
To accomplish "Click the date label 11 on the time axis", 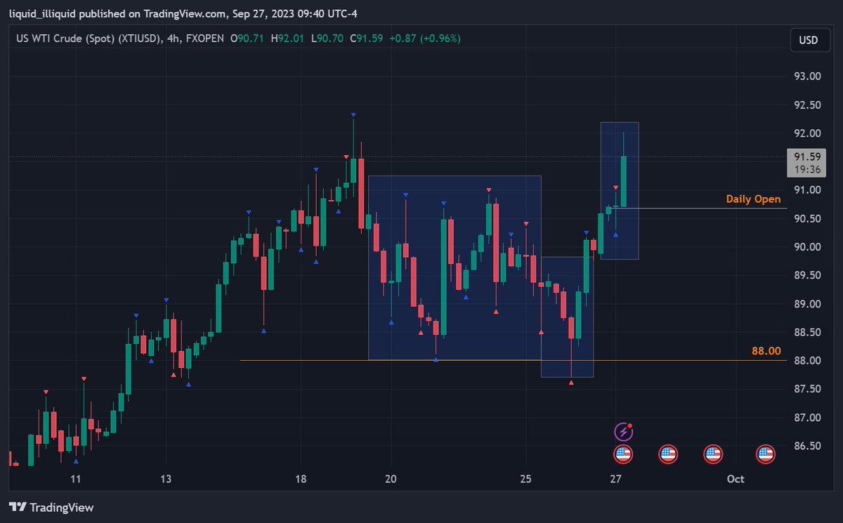I will click(76, 479).
